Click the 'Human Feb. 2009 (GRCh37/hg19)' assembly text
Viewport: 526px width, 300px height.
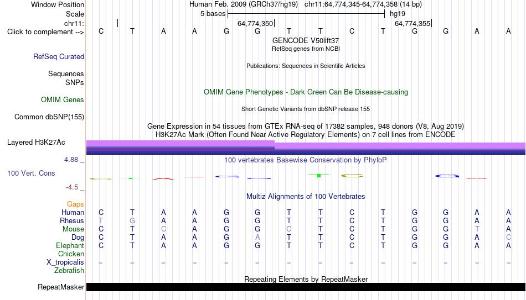coord(245,4)
